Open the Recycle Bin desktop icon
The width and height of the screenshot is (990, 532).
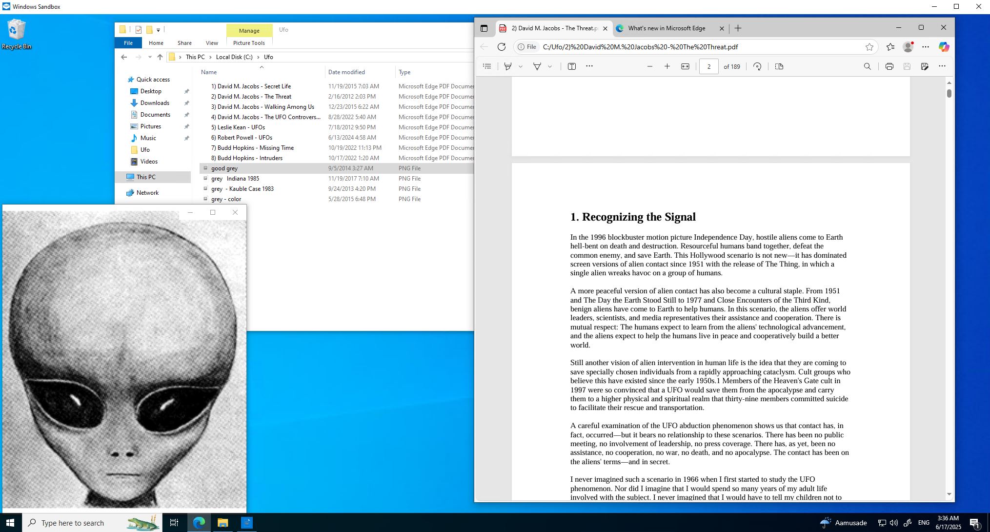point(17,34)
